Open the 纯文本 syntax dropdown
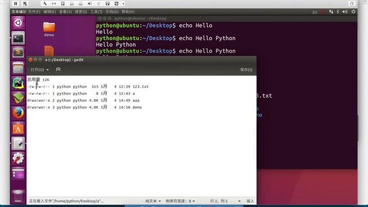Screen dimensions: 368x207 pyautogui.click(x=153, y=201)
